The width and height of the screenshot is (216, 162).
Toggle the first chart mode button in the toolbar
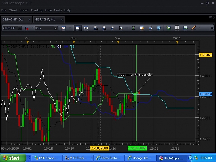pyautogui.click(x=77, y=28)
